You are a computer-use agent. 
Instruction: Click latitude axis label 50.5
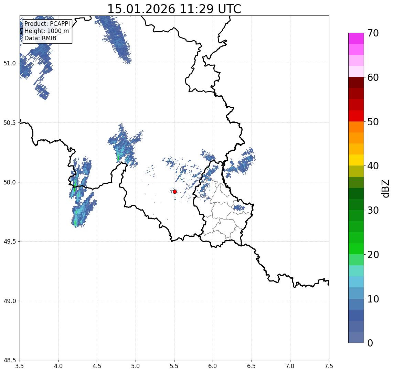click(10, 123)
